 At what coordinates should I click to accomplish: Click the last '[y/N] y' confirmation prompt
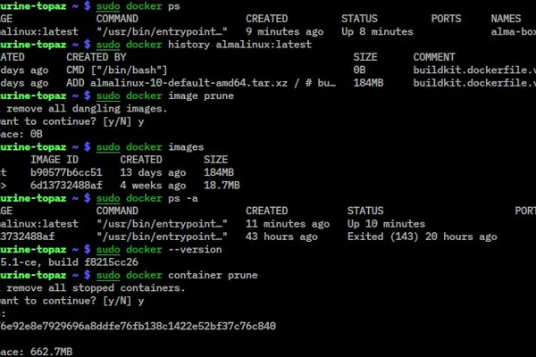tap(123, 301)
